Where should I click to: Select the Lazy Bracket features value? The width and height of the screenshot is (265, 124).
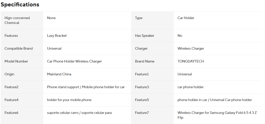tap(57, 36)
